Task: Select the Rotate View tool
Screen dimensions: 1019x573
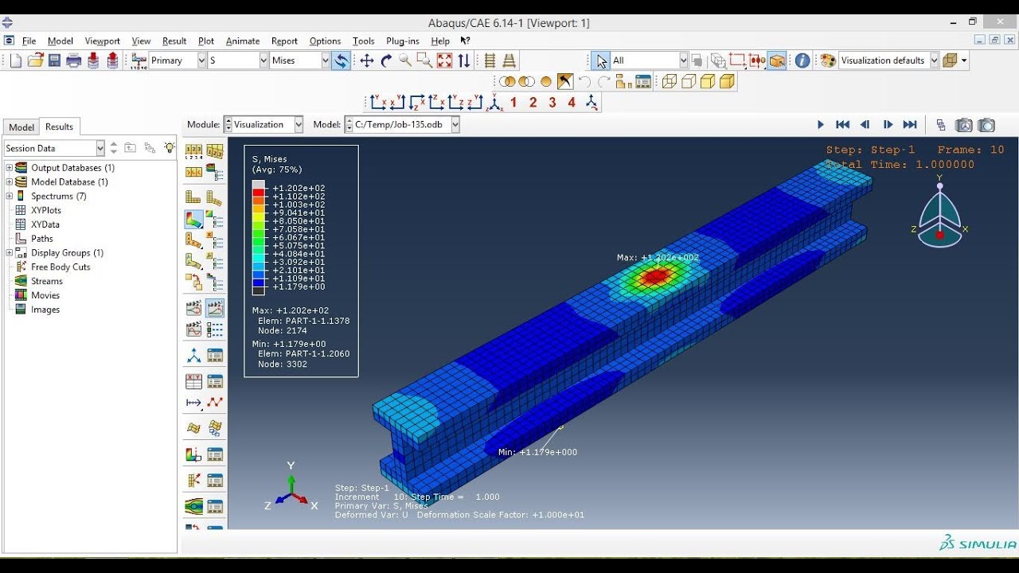Action: [386, 60]
